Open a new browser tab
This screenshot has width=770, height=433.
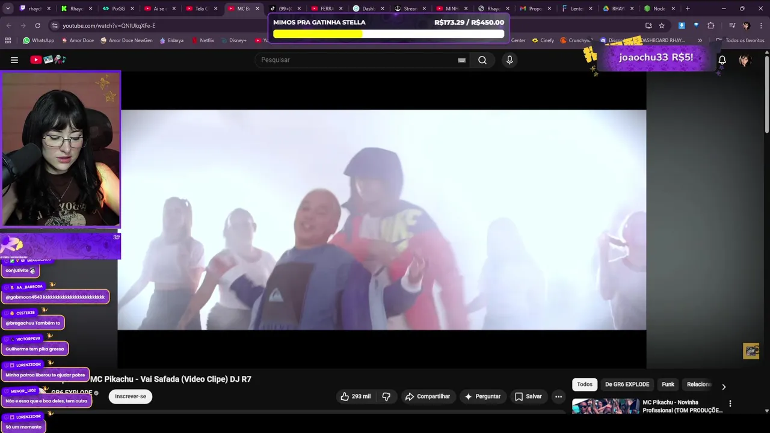tap(688, 8)
